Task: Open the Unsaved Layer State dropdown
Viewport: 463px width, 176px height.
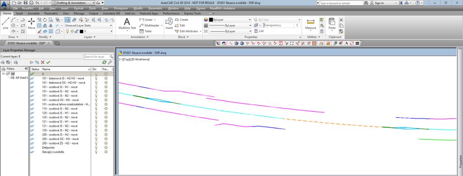Action: pyautogui.click(x=89, y=26)
